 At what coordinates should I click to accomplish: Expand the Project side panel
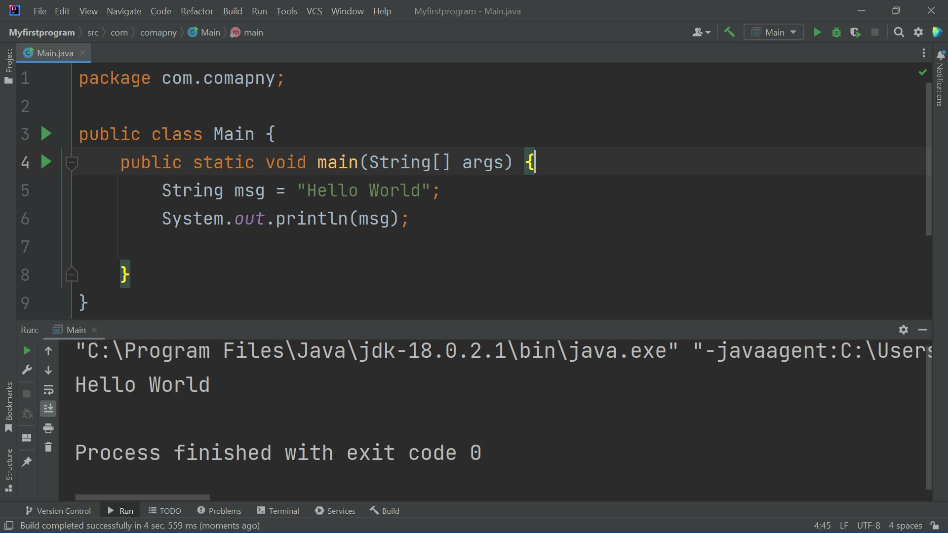click(8, 66)
